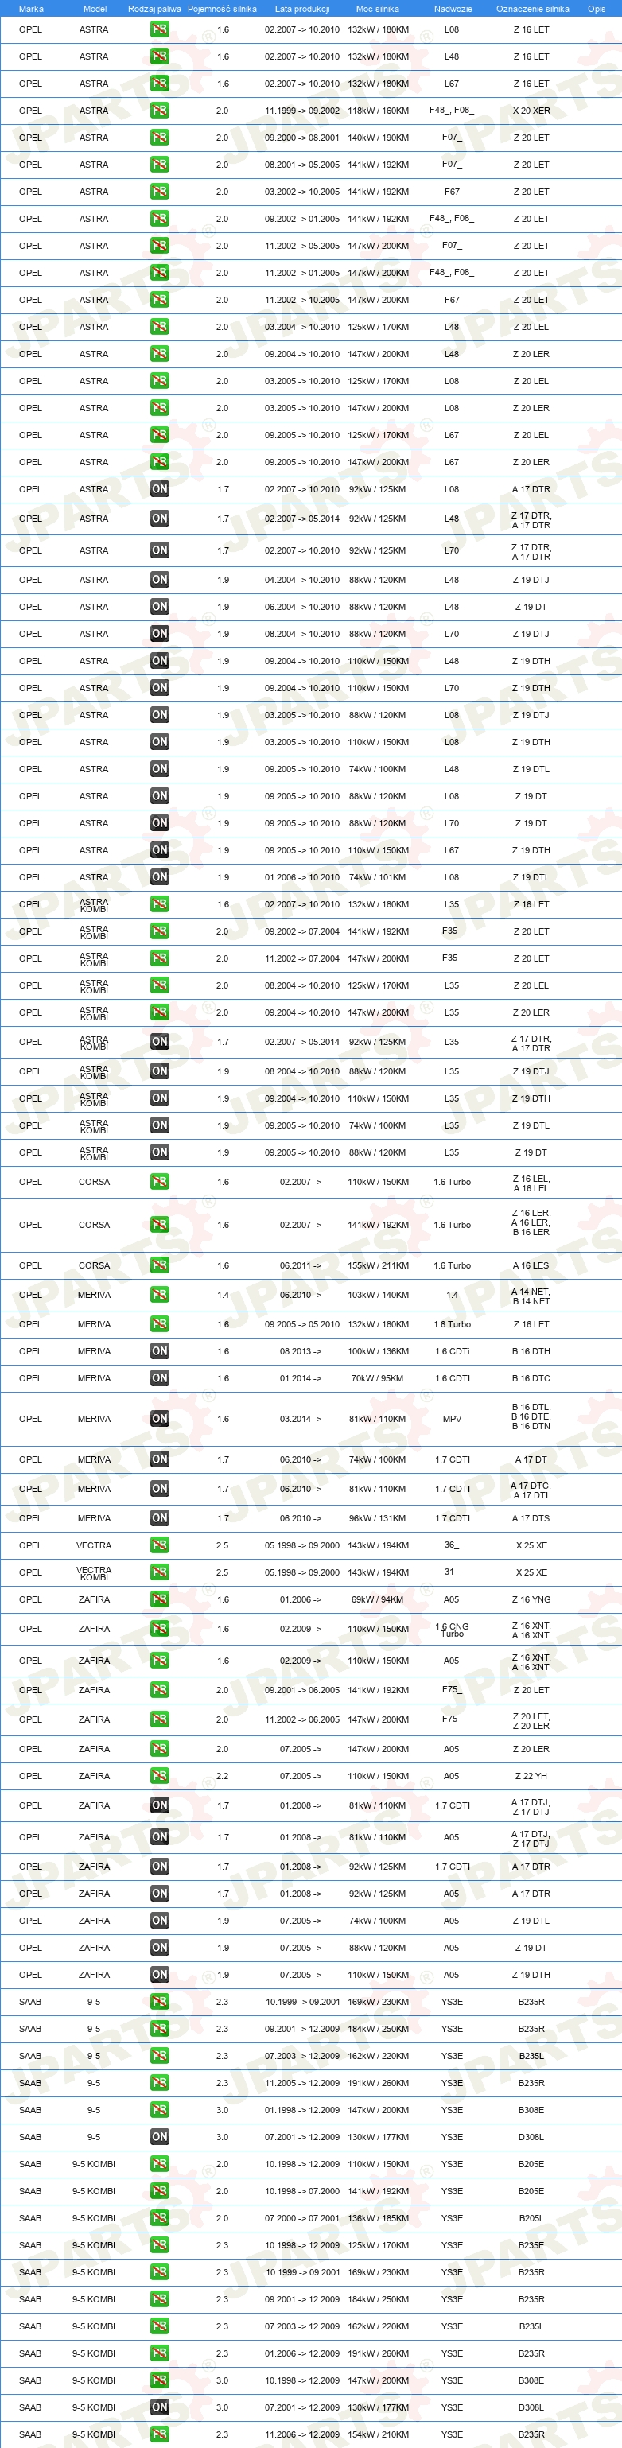Click petrol icon in ASTRA KOMBI Z 20 LEL row
622x2448 pixels.
[160, 985]
